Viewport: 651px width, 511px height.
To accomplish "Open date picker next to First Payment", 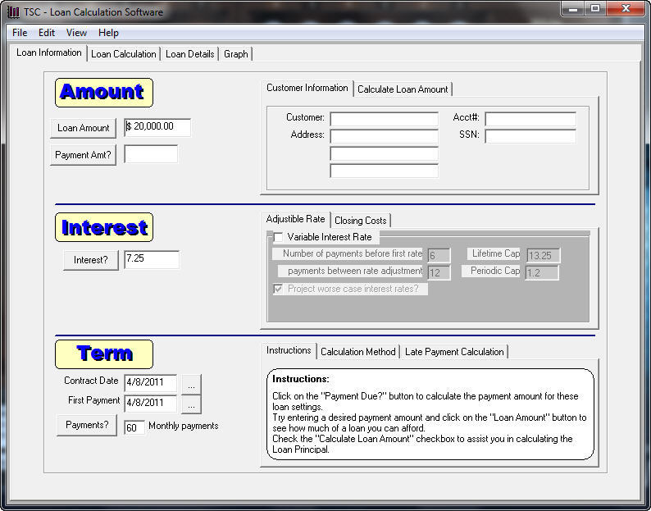I will pyautogui.click(x=191, y=404).
